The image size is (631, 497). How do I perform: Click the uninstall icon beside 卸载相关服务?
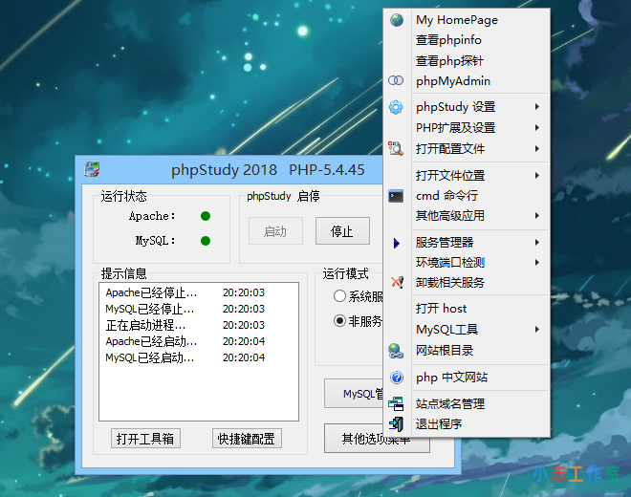pyautogui.click(x=397, y=283)
